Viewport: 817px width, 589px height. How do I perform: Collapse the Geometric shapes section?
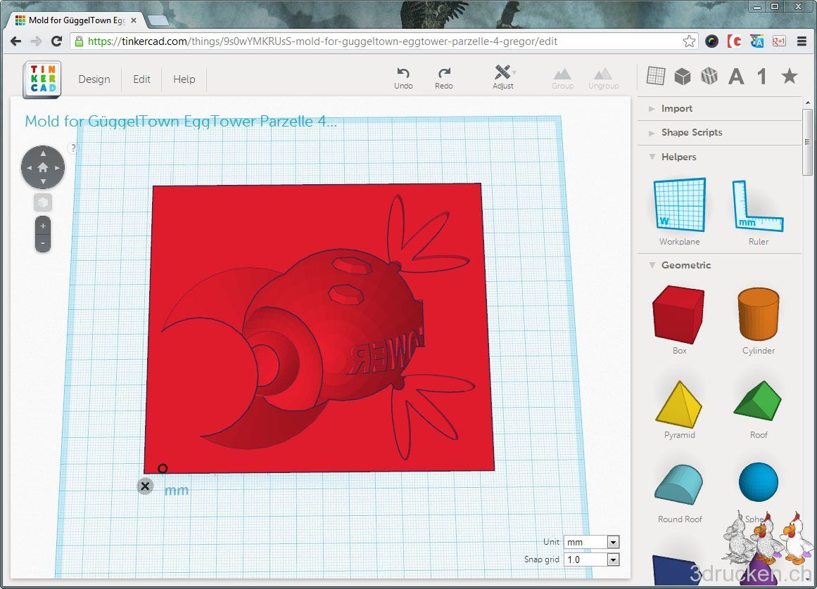tap(652, 265)
